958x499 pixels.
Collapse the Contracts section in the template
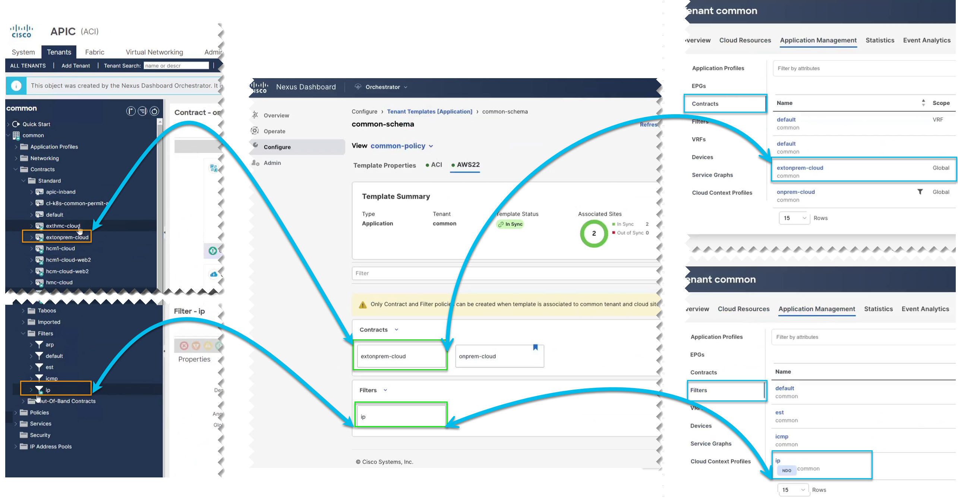tap(396, 330)
